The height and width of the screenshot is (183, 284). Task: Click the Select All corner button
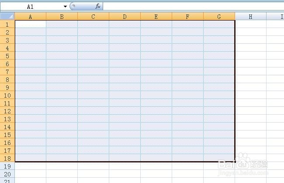7,16
